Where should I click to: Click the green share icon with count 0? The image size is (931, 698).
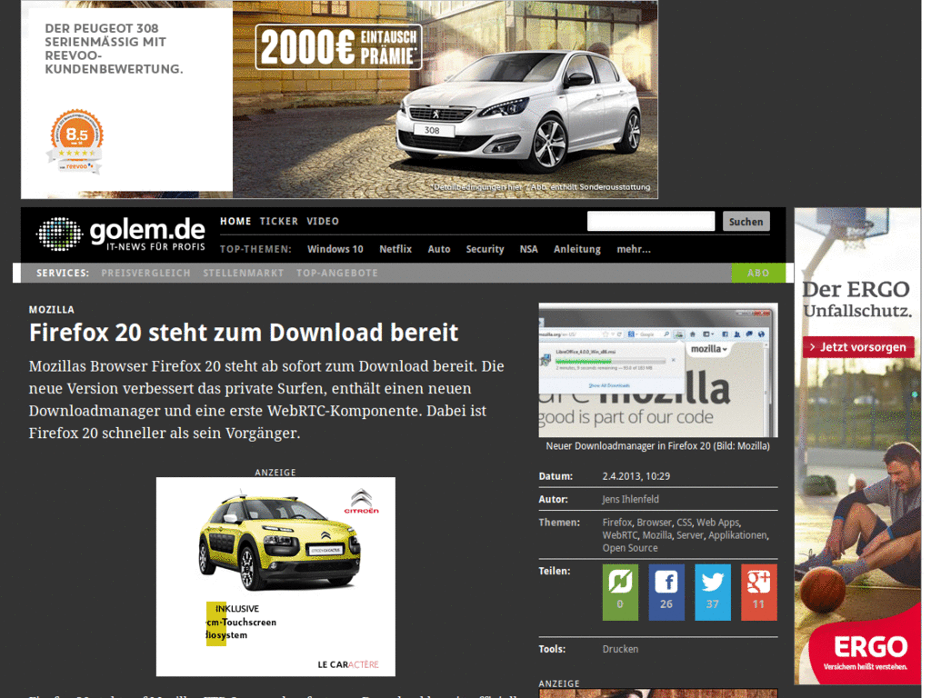(x=620, y=593)
